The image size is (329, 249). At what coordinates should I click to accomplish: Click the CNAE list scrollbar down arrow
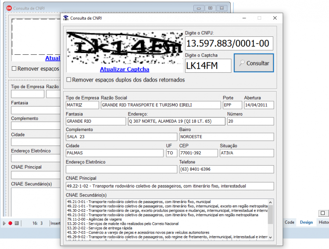(x=271, y=237)
